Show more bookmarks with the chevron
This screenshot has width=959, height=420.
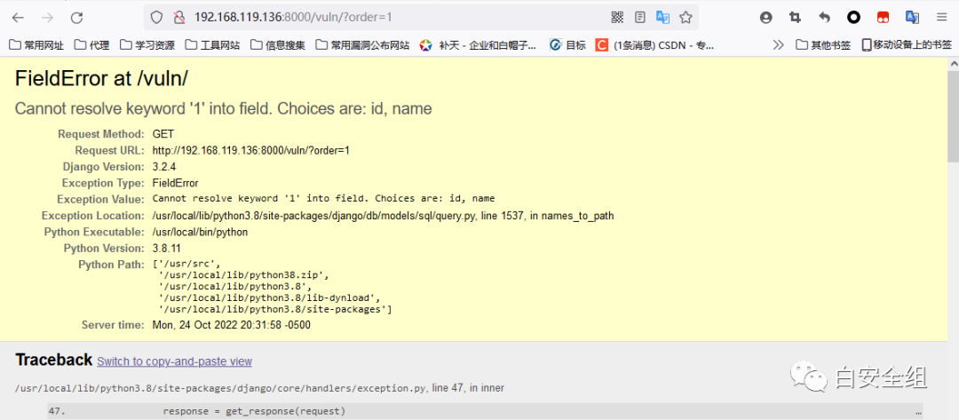pyautogui.click(x=779, y=44)
